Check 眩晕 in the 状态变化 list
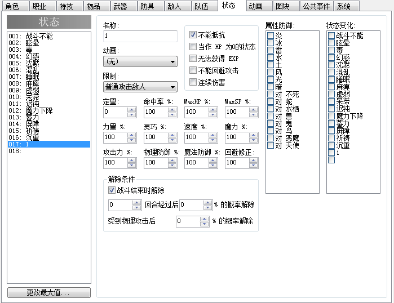This screenshot has width=394, height=303. [331, 43]
